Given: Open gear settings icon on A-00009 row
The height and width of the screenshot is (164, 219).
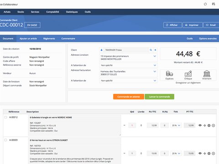Looking at the screenshot, I should pyautogui.click(x=209, y=154).
